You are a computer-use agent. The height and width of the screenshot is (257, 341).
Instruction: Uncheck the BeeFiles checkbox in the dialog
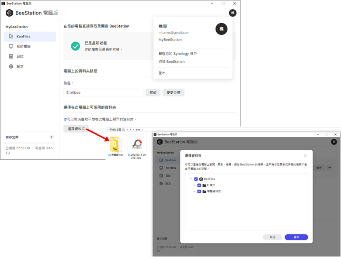196,179
